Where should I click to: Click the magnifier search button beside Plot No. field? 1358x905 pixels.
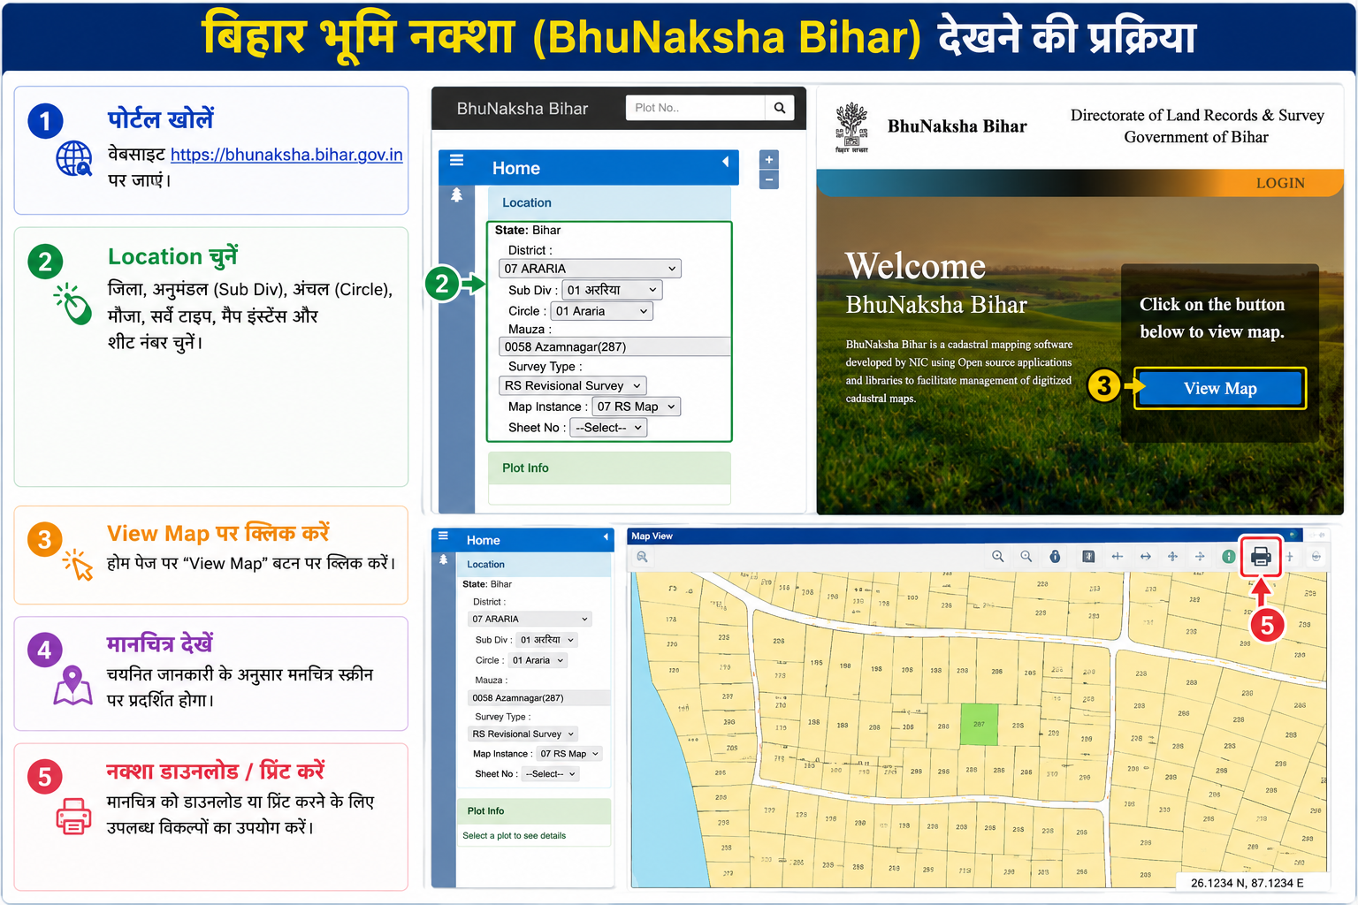(780, 108)
